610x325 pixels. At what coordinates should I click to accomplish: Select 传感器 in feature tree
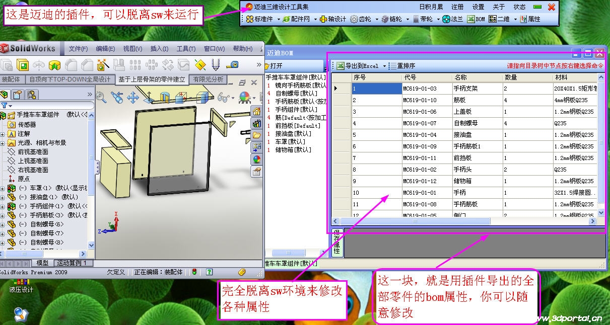pos(27,125)
